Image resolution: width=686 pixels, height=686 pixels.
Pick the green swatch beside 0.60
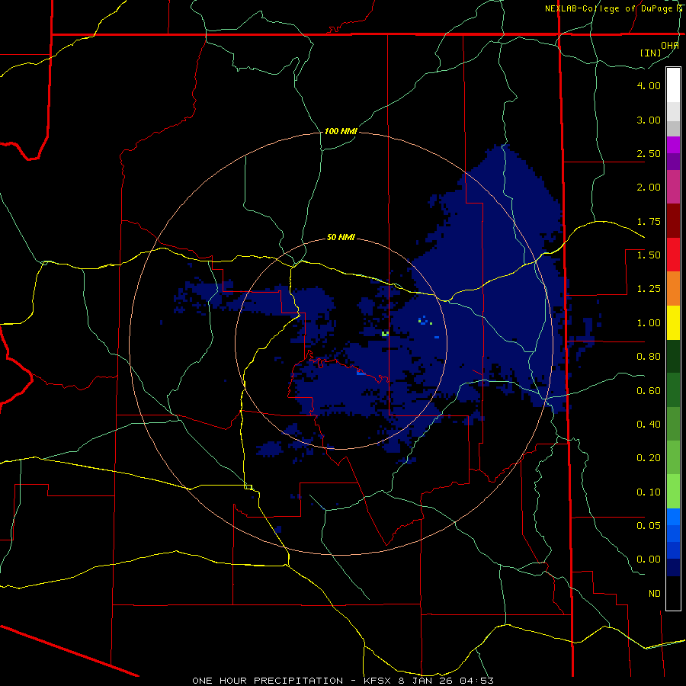[x=673, y=390]
